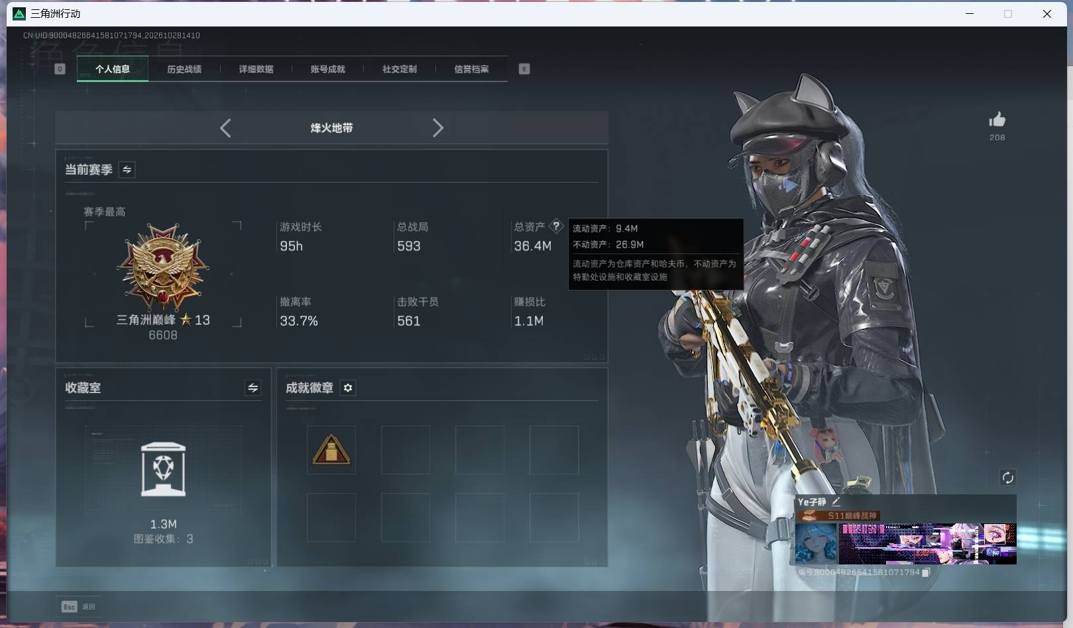
Task: Click the like count 208
Action: (997, 138)
